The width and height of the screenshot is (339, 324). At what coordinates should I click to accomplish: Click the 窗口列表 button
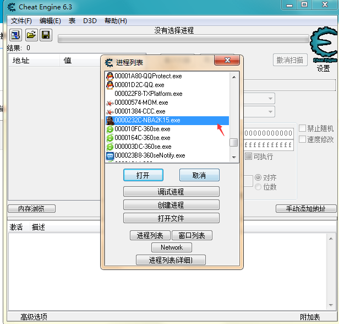[x=192, y=235]
